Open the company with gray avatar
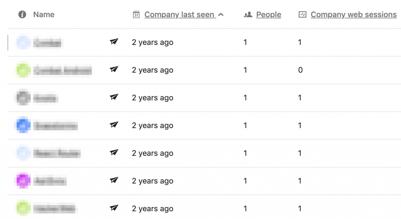The image size is (401, 219). point(45,98)
